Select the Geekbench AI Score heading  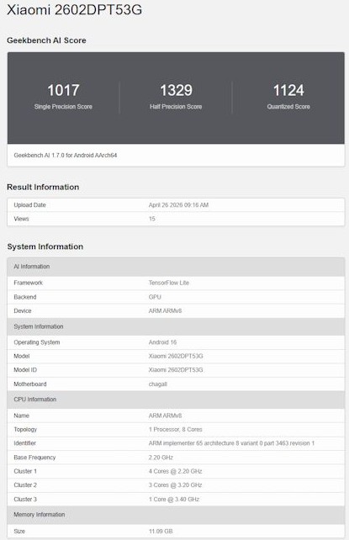click(x=46, y=40)
